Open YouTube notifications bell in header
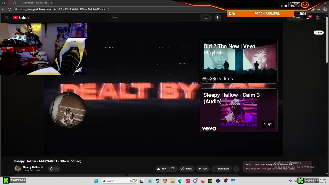 click(x=308, y=17)
